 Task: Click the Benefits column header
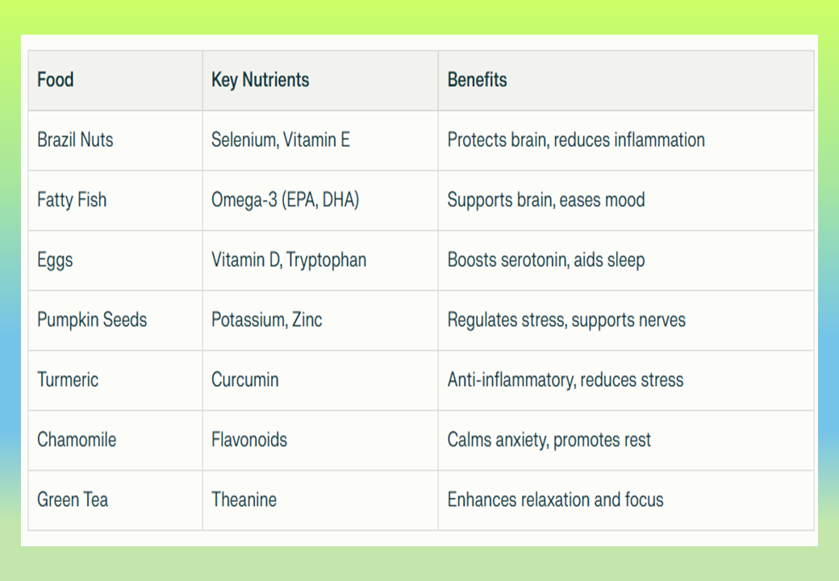[477, 80]
